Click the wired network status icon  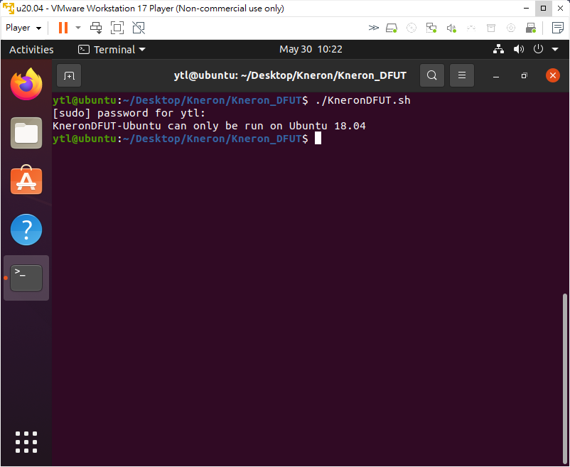[x=498, y=49]
